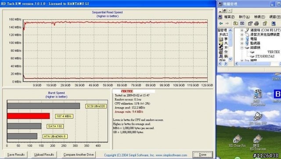Click SCSI Ultra320 gray reference bar
Image resolution: width=281 pixels, height=159 pixels.
(x=43, y=106)
